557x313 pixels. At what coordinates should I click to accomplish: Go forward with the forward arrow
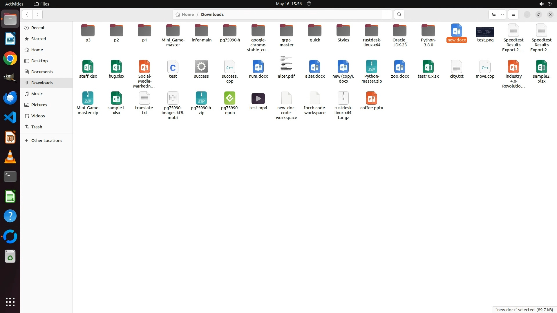pos(37,14)
